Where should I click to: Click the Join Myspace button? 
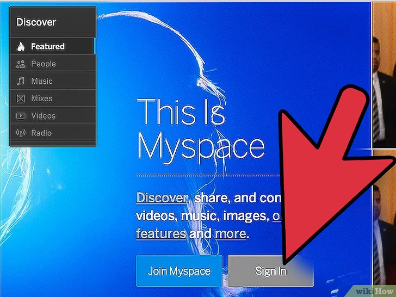[x=179, y=271]
